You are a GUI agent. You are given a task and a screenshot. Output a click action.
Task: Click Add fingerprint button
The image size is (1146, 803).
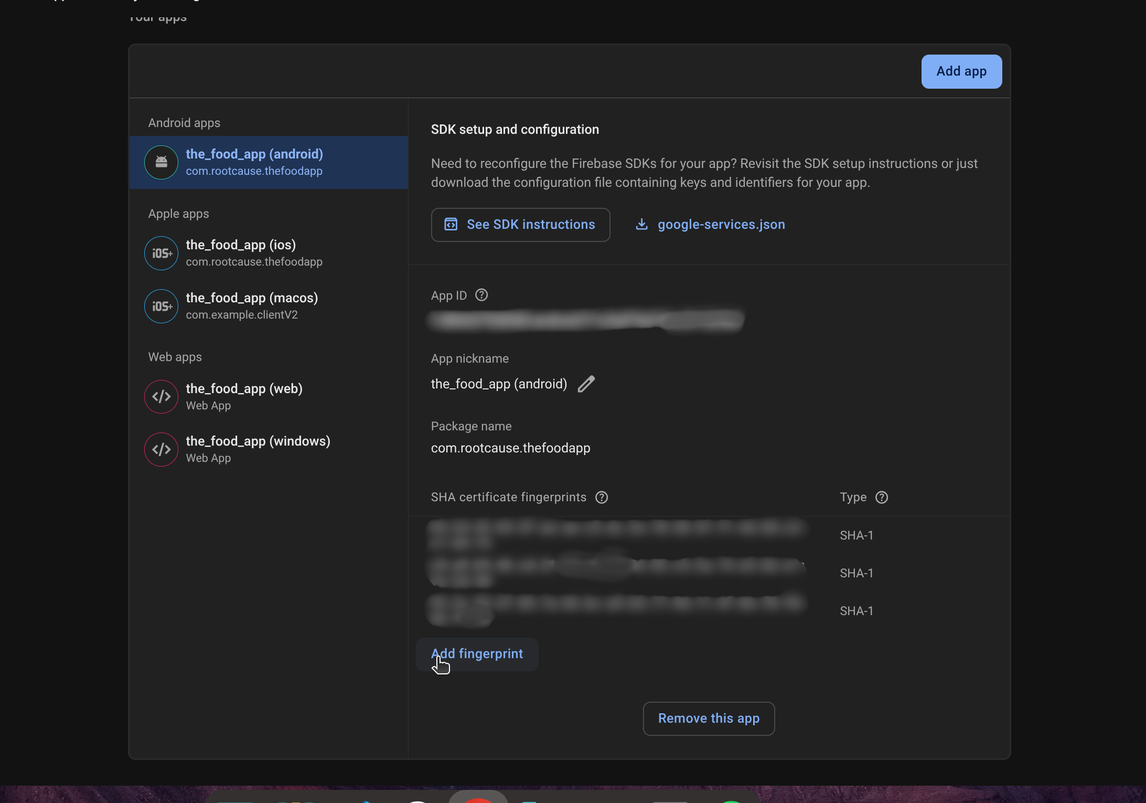coord(477,654)
